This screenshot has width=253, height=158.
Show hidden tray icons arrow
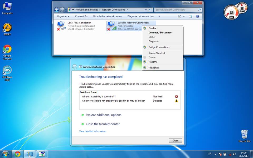(x=215, y=154)
